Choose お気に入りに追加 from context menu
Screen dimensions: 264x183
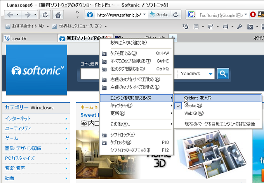tap(136, 43)
